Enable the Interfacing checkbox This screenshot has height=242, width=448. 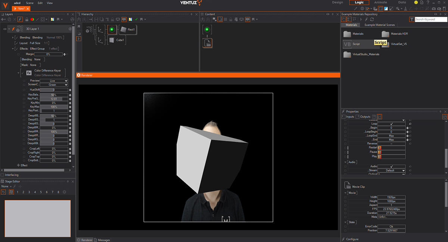tap(3, 175)
